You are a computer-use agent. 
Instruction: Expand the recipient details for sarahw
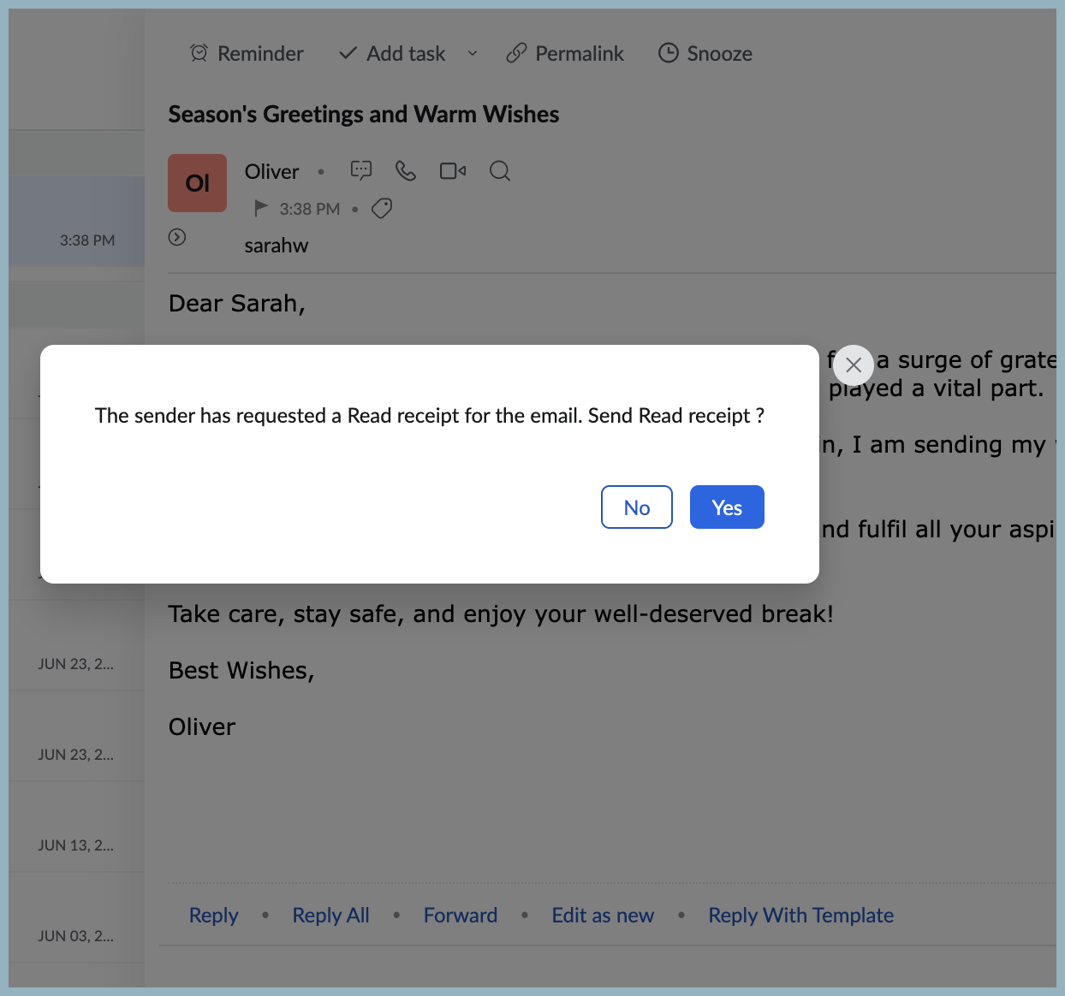177,237
